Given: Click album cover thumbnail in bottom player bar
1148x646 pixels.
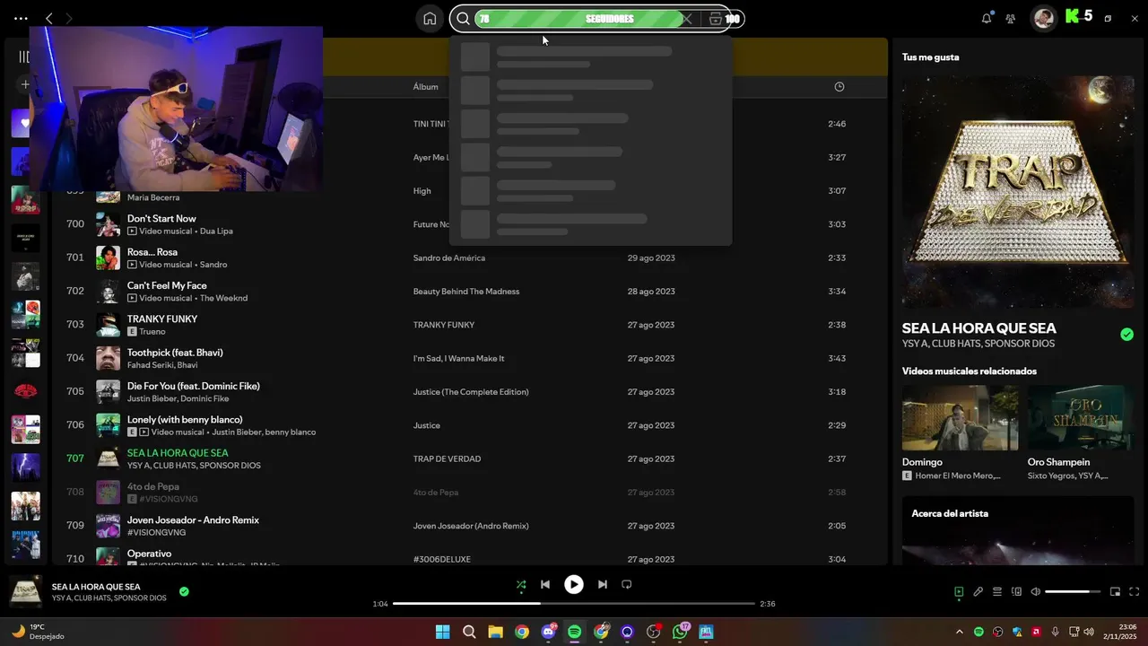Looking at the screenshot, I should coord(25,591).
